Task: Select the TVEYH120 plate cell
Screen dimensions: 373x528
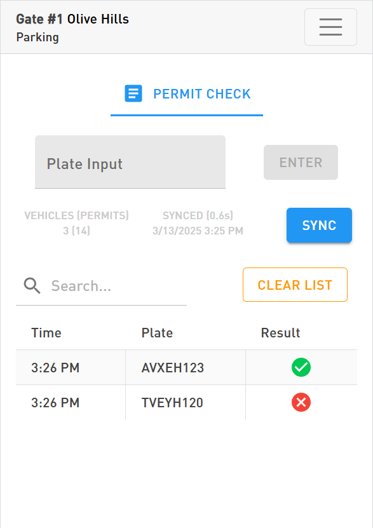Action: pos(186,402)
